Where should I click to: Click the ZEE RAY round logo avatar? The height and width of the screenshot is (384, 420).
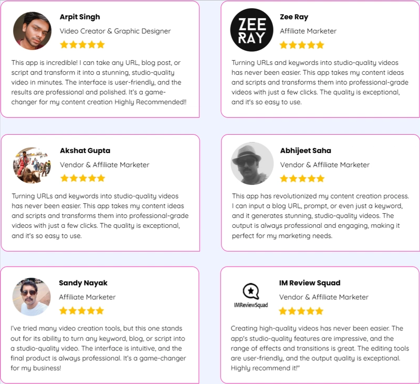point(251,30)
